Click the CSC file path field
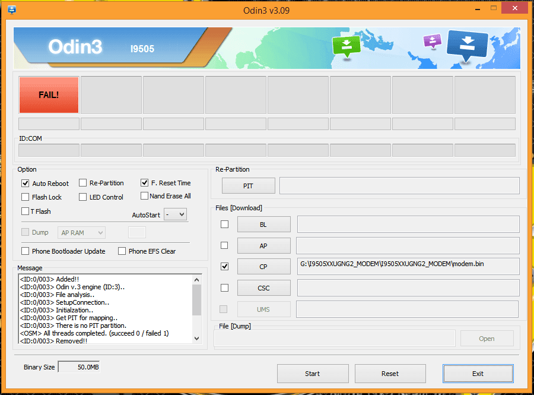Image resolution: width=534 pixels, height=395 pixels. 408,288
